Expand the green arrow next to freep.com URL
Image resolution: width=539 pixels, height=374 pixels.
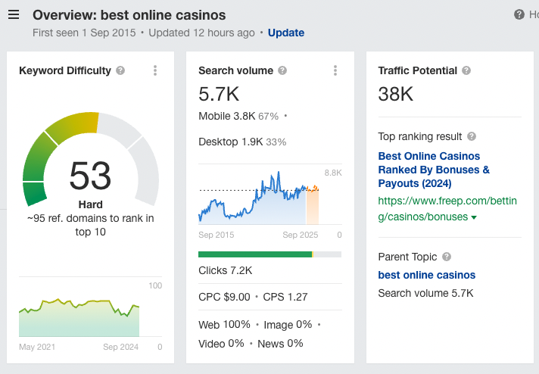click(474, 217)
